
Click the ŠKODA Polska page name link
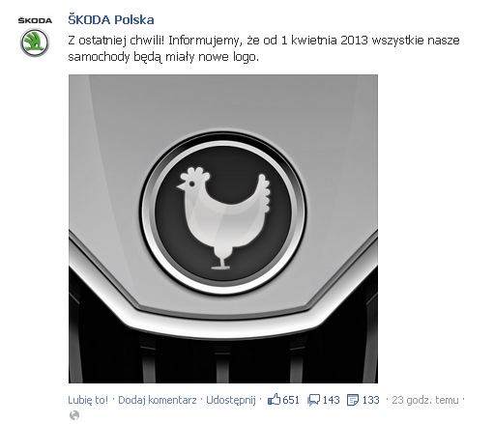pos(111,20)
